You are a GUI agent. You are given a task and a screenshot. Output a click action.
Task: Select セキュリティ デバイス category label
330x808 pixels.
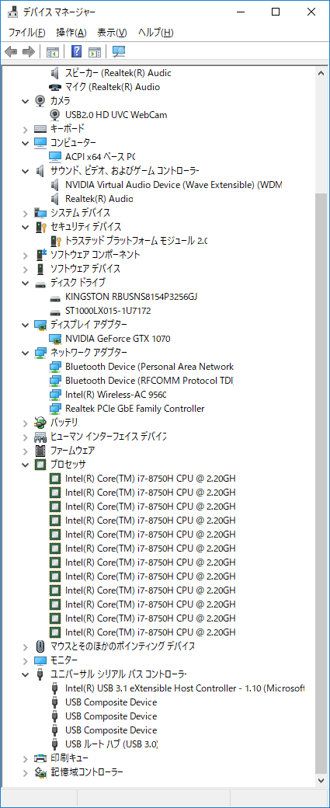(85, 227)
